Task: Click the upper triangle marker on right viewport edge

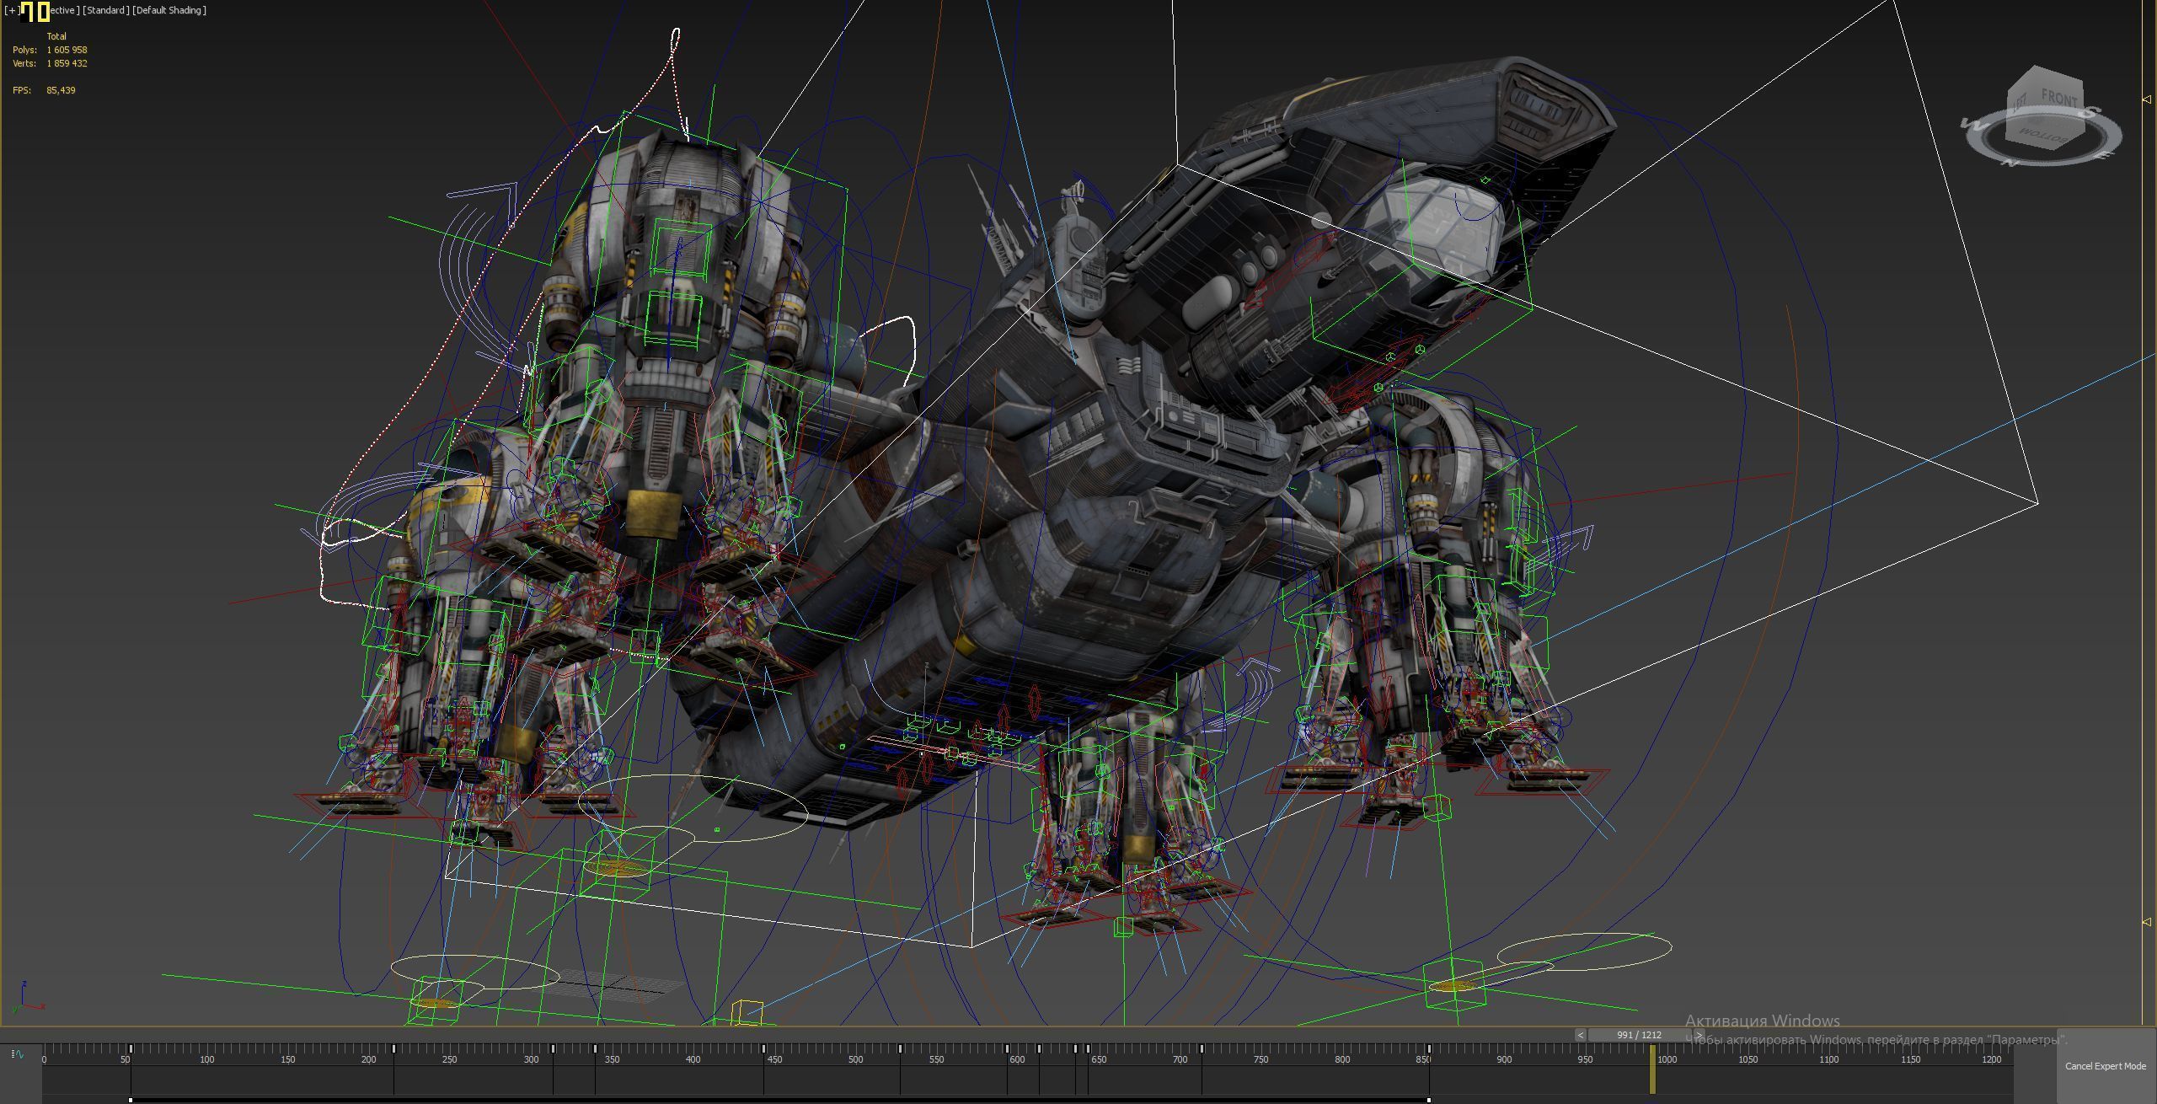Action: coord(2146,99)
